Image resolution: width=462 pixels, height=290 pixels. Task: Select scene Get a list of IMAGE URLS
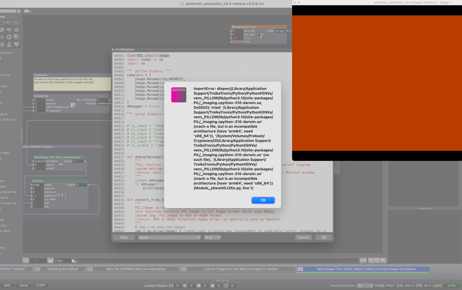click(133, 269)
